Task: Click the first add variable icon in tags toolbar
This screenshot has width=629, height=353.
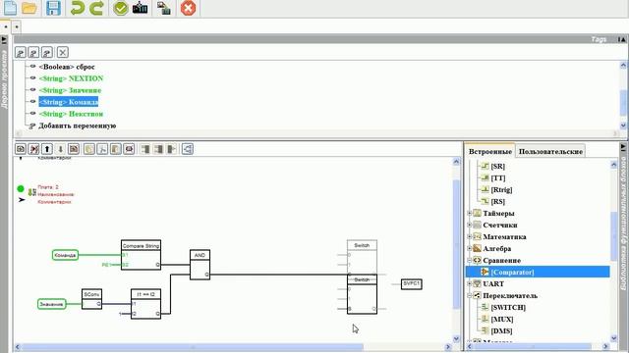Action: click(x=21, y=52)
